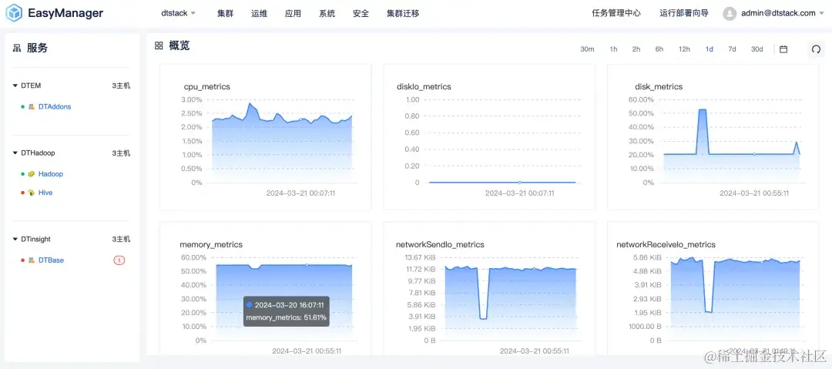Collapse the DTEM service group
Screen dimensions: 832x369
(x=15, y=86)
